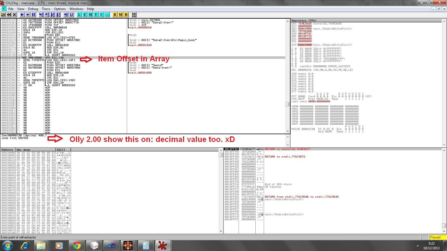The height and width of the screenshot is (251, 447).
Task: Open Google Chrome from the taskbar
Action: (x=77, y=246)
